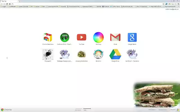The height and width of the screenshot is (112, 180).
Task: Open the amazingsandwiches bookmark folder
Action: pos(52,6)
